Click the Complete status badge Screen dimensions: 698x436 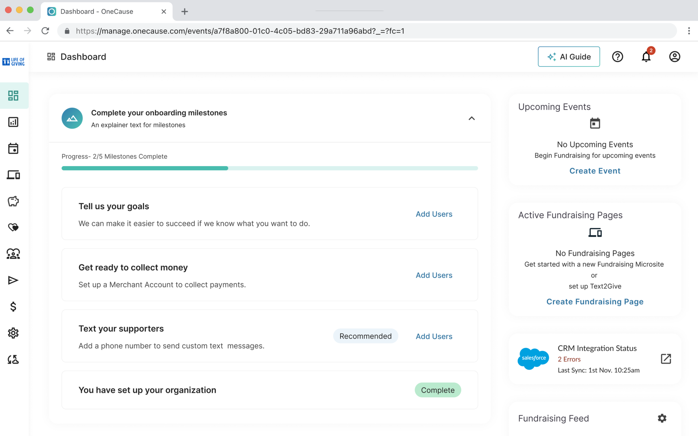pos(438,390)
